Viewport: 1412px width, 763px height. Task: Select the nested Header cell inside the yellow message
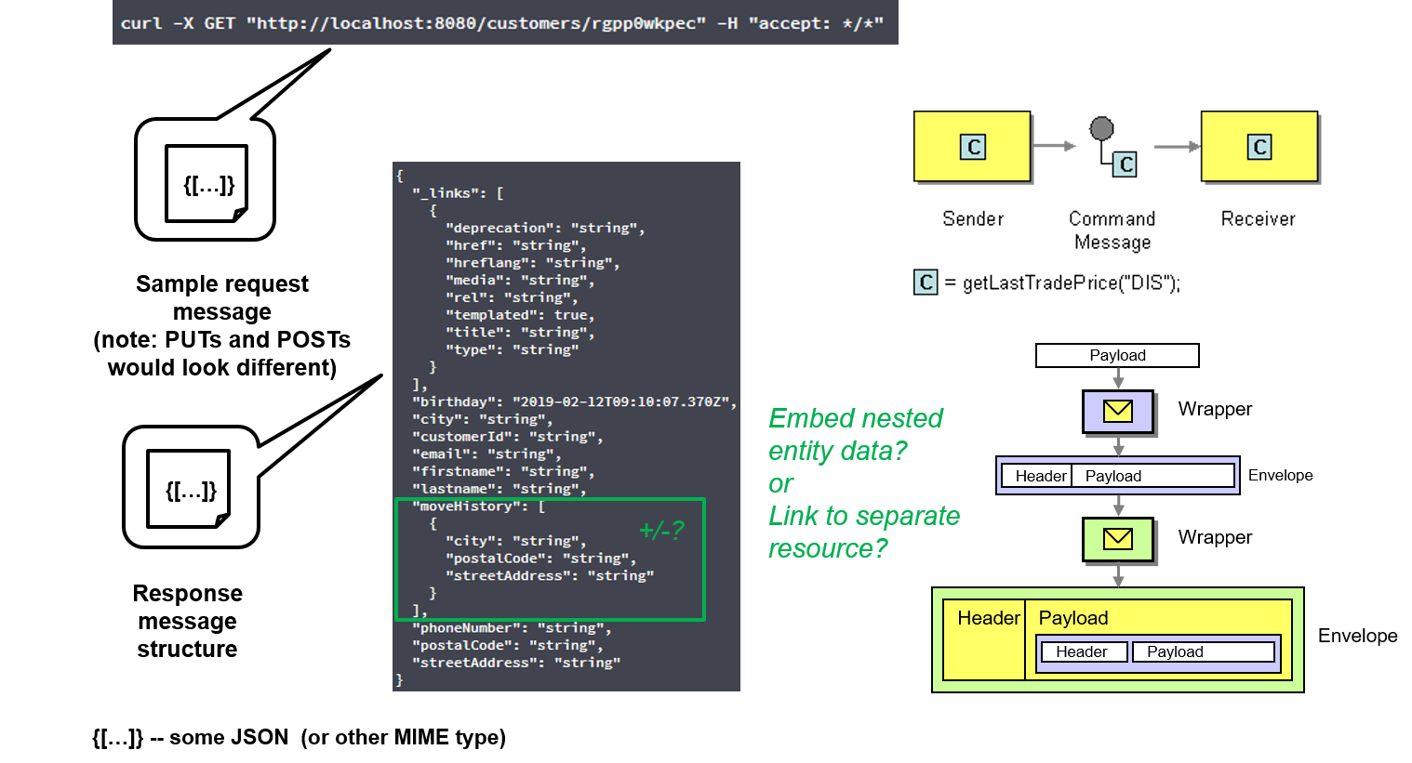pos(1082,652)
